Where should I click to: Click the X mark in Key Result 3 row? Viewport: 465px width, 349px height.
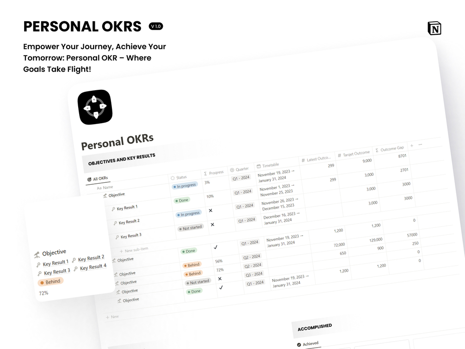212,224
